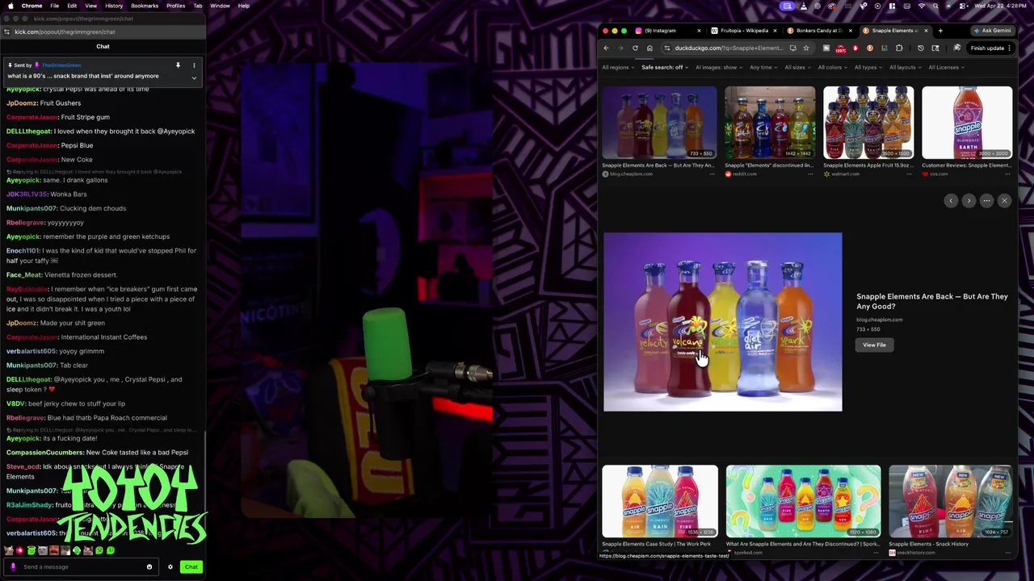Click large Snapple Elements bottles preview image
1034x581 pixels.
722,322
